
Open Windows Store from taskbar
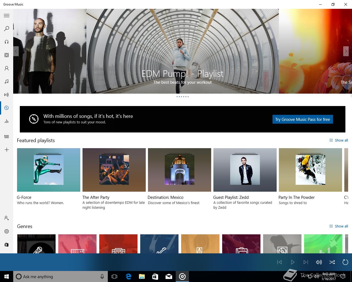tap(155, 276)
